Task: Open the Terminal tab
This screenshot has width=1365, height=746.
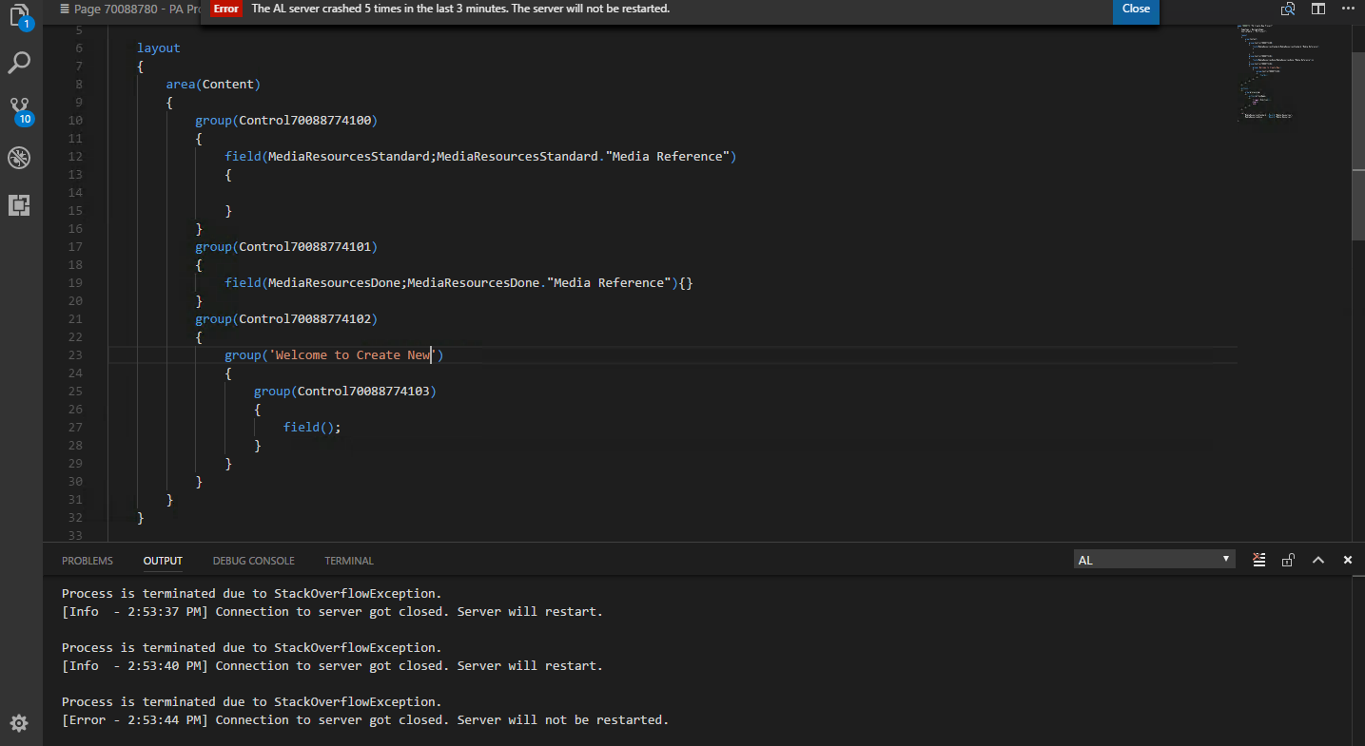Action: 349,561
